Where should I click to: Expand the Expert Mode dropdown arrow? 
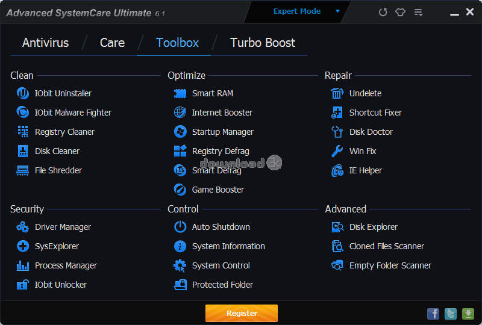(337, 11)
